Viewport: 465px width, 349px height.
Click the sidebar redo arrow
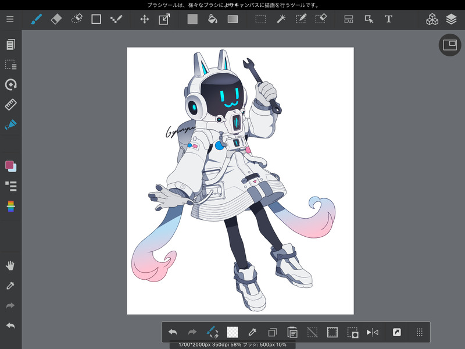pyautogui.click(x=10, y=306)
